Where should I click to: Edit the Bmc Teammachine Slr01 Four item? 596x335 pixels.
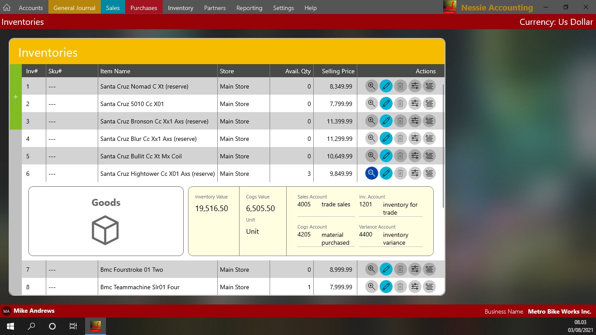(x=386, y=287)
